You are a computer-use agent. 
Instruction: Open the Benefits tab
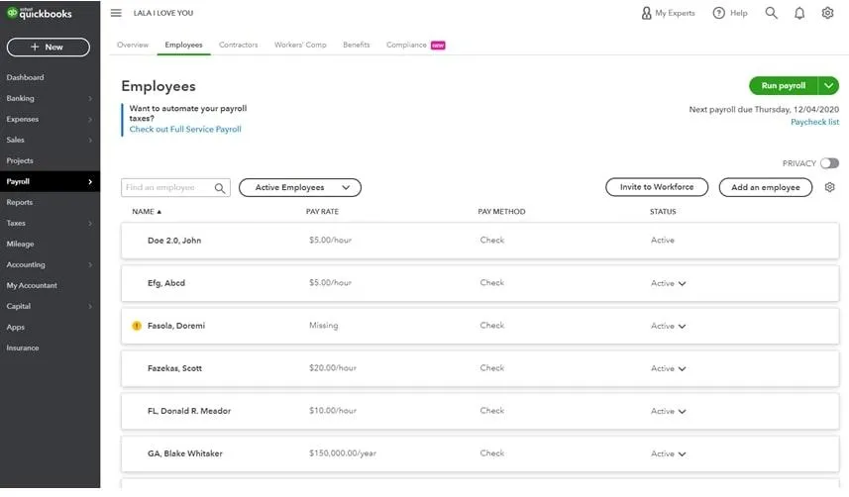[x=357, y=45]
